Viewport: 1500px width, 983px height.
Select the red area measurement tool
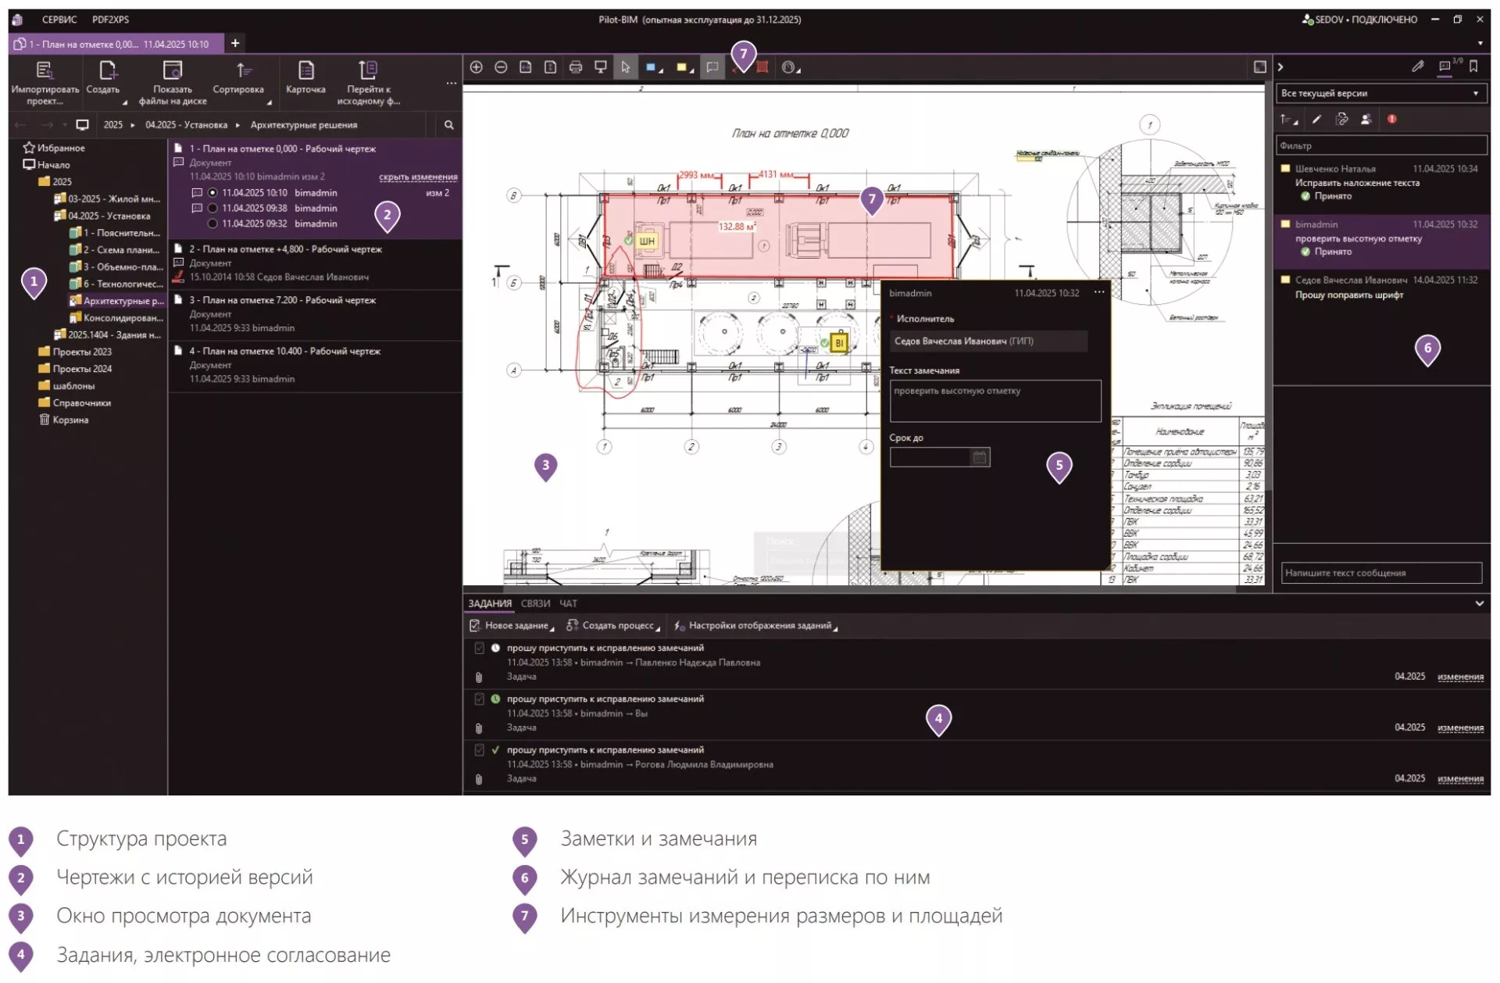762,68
